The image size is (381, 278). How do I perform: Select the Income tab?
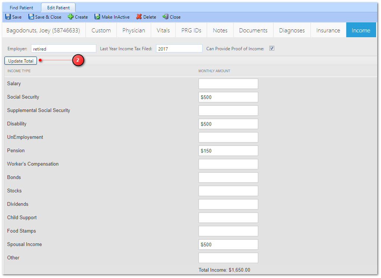[361, 30]
